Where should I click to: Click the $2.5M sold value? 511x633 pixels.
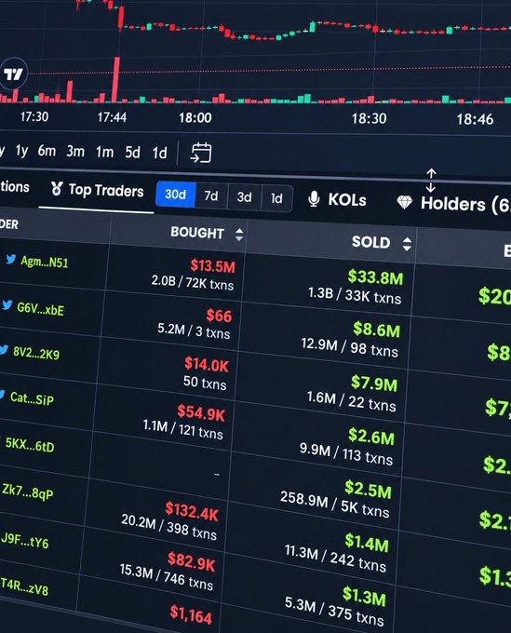coord(368,490)
